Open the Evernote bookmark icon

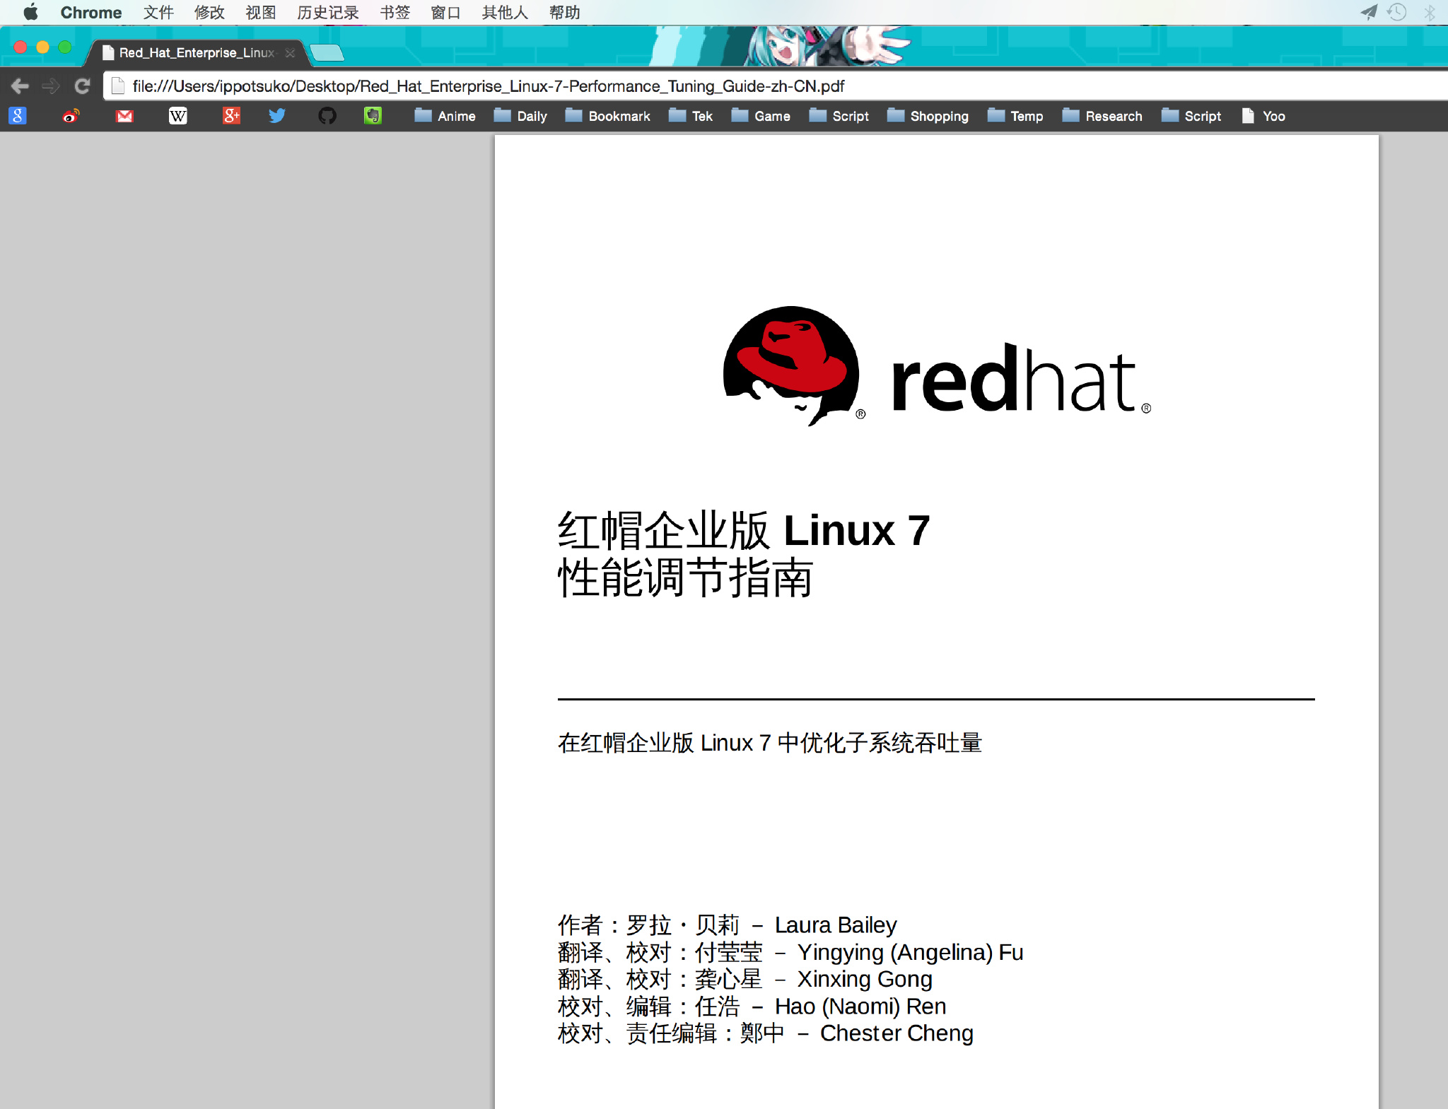[373, 116]
